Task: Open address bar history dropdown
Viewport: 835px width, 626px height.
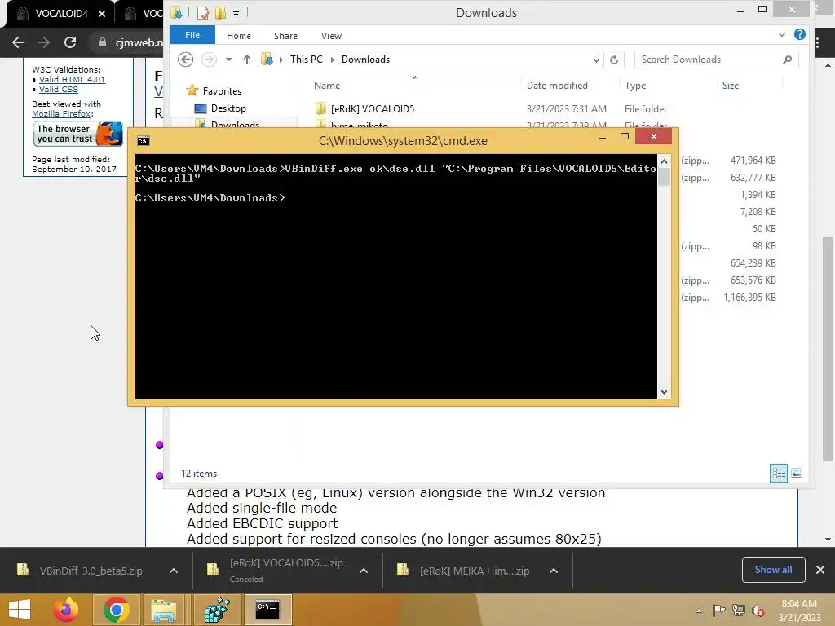Action: point(596,60)
